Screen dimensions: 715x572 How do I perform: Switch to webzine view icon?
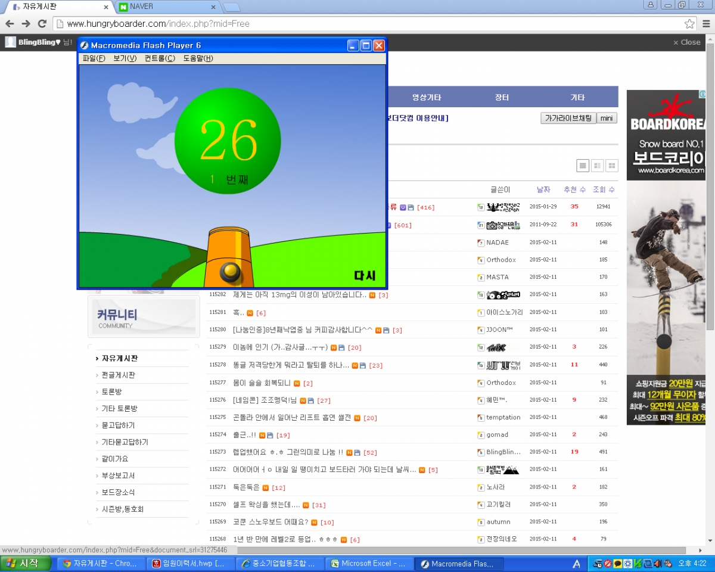[597, 166]
